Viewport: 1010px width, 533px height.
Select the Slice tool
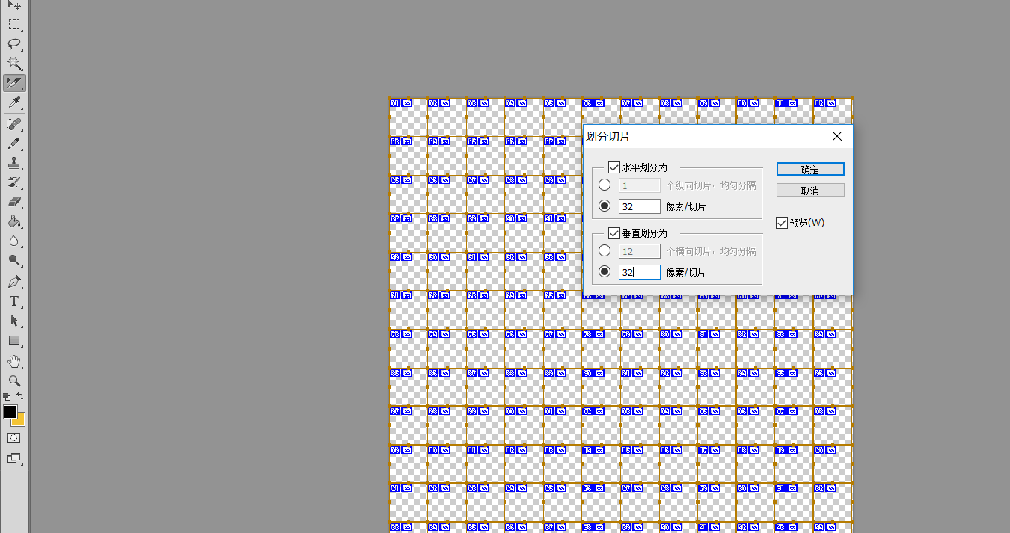point(14,83)
